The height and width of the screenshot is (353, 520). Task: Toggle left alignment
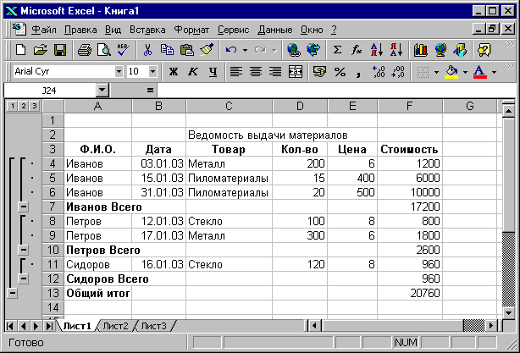click(x=235, y=72)
